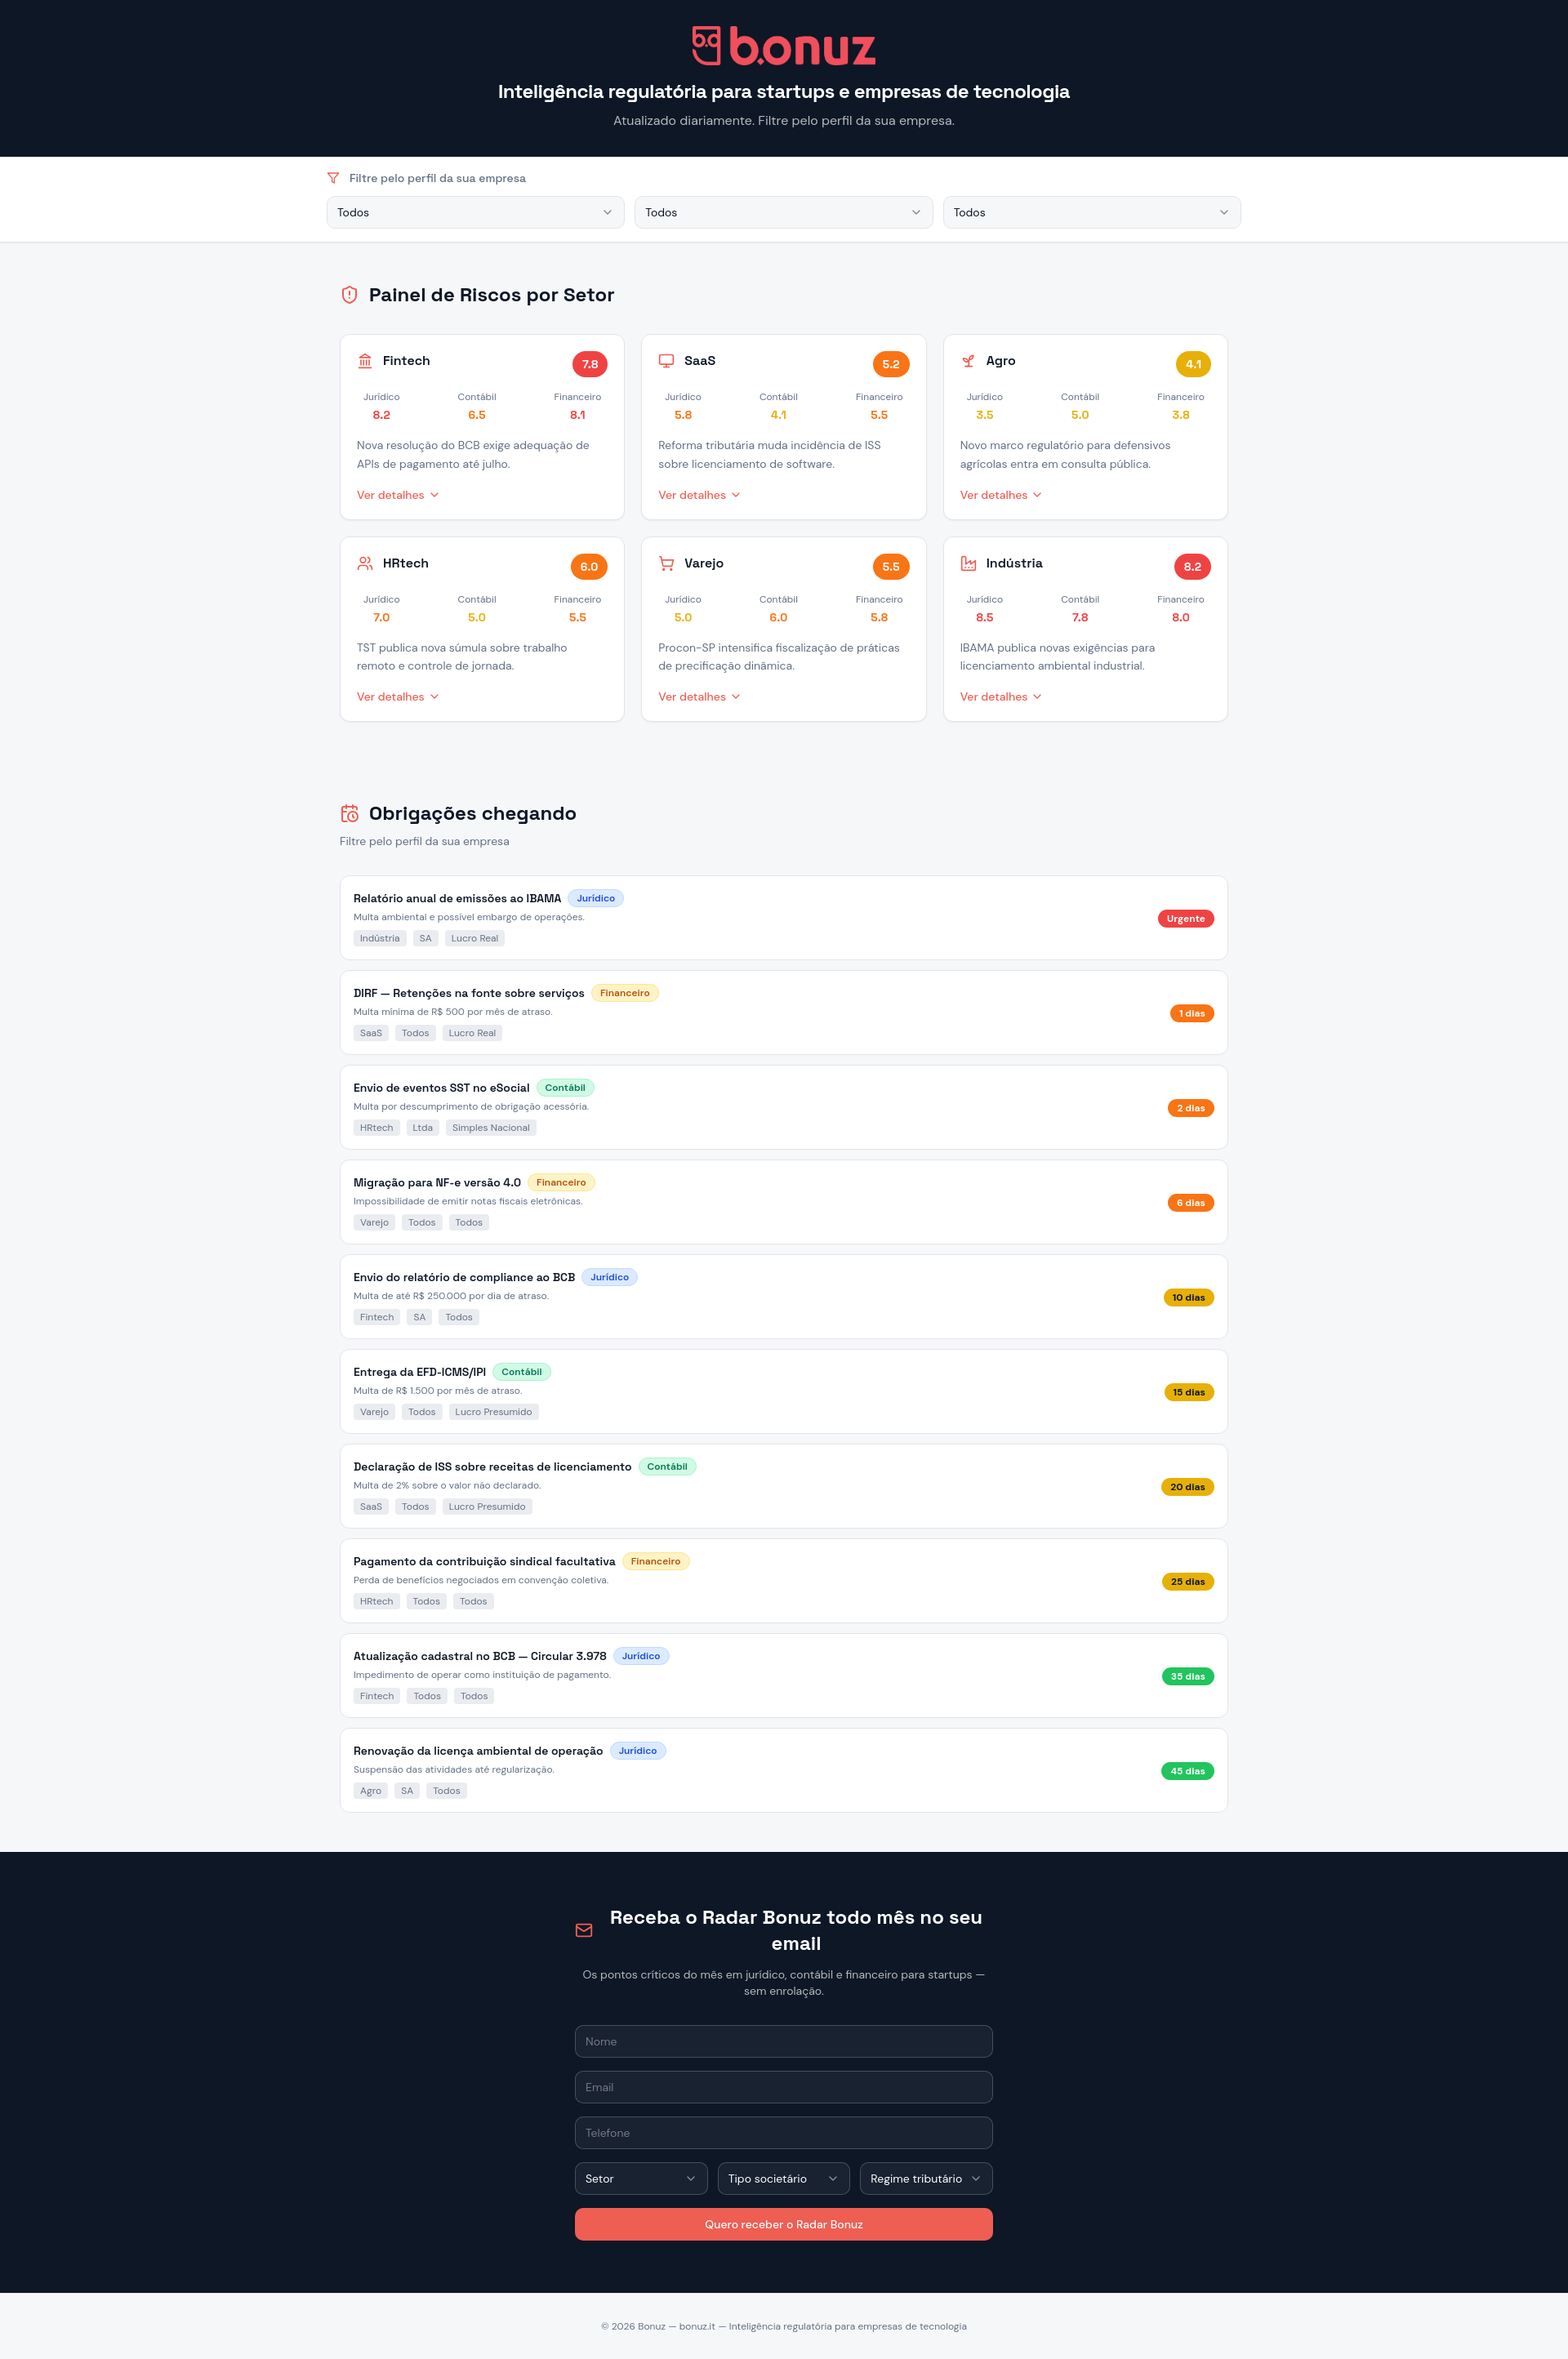Click the Indústria chip on IBAMA report row
This screenshot has height=2359, width=1568.
(x=380, y=938)
